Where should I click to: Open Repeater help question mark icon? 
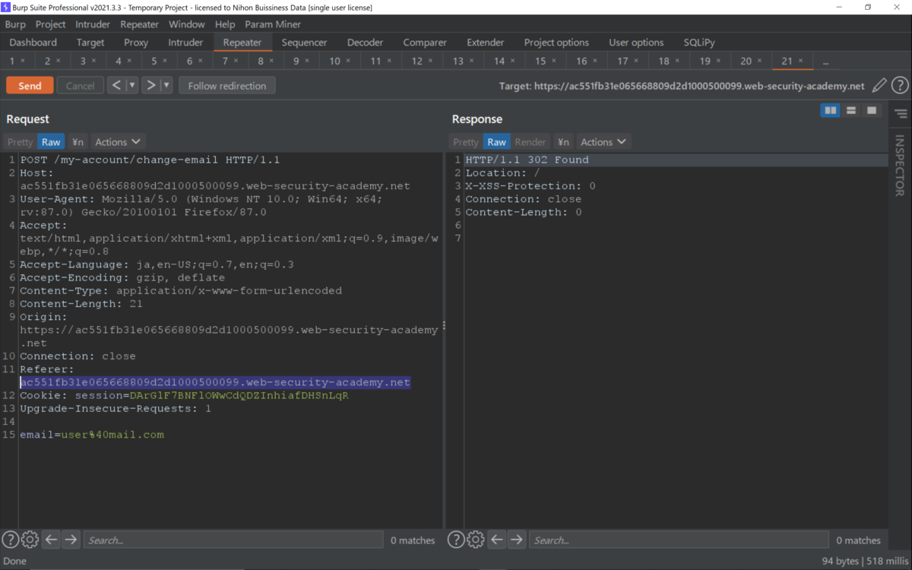pyautogui.click(x=900, y=86)
